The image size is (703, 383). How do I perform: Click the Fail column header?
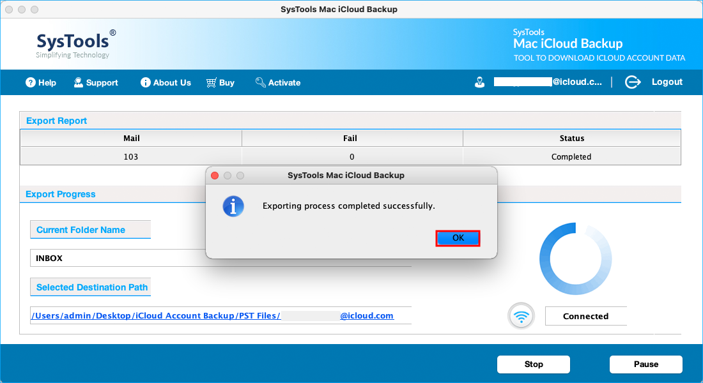click(352, 139)
